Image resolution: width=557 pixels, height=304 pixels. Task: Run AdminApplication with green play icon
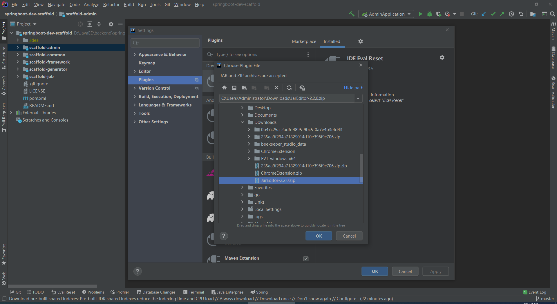tap(420, 14)
